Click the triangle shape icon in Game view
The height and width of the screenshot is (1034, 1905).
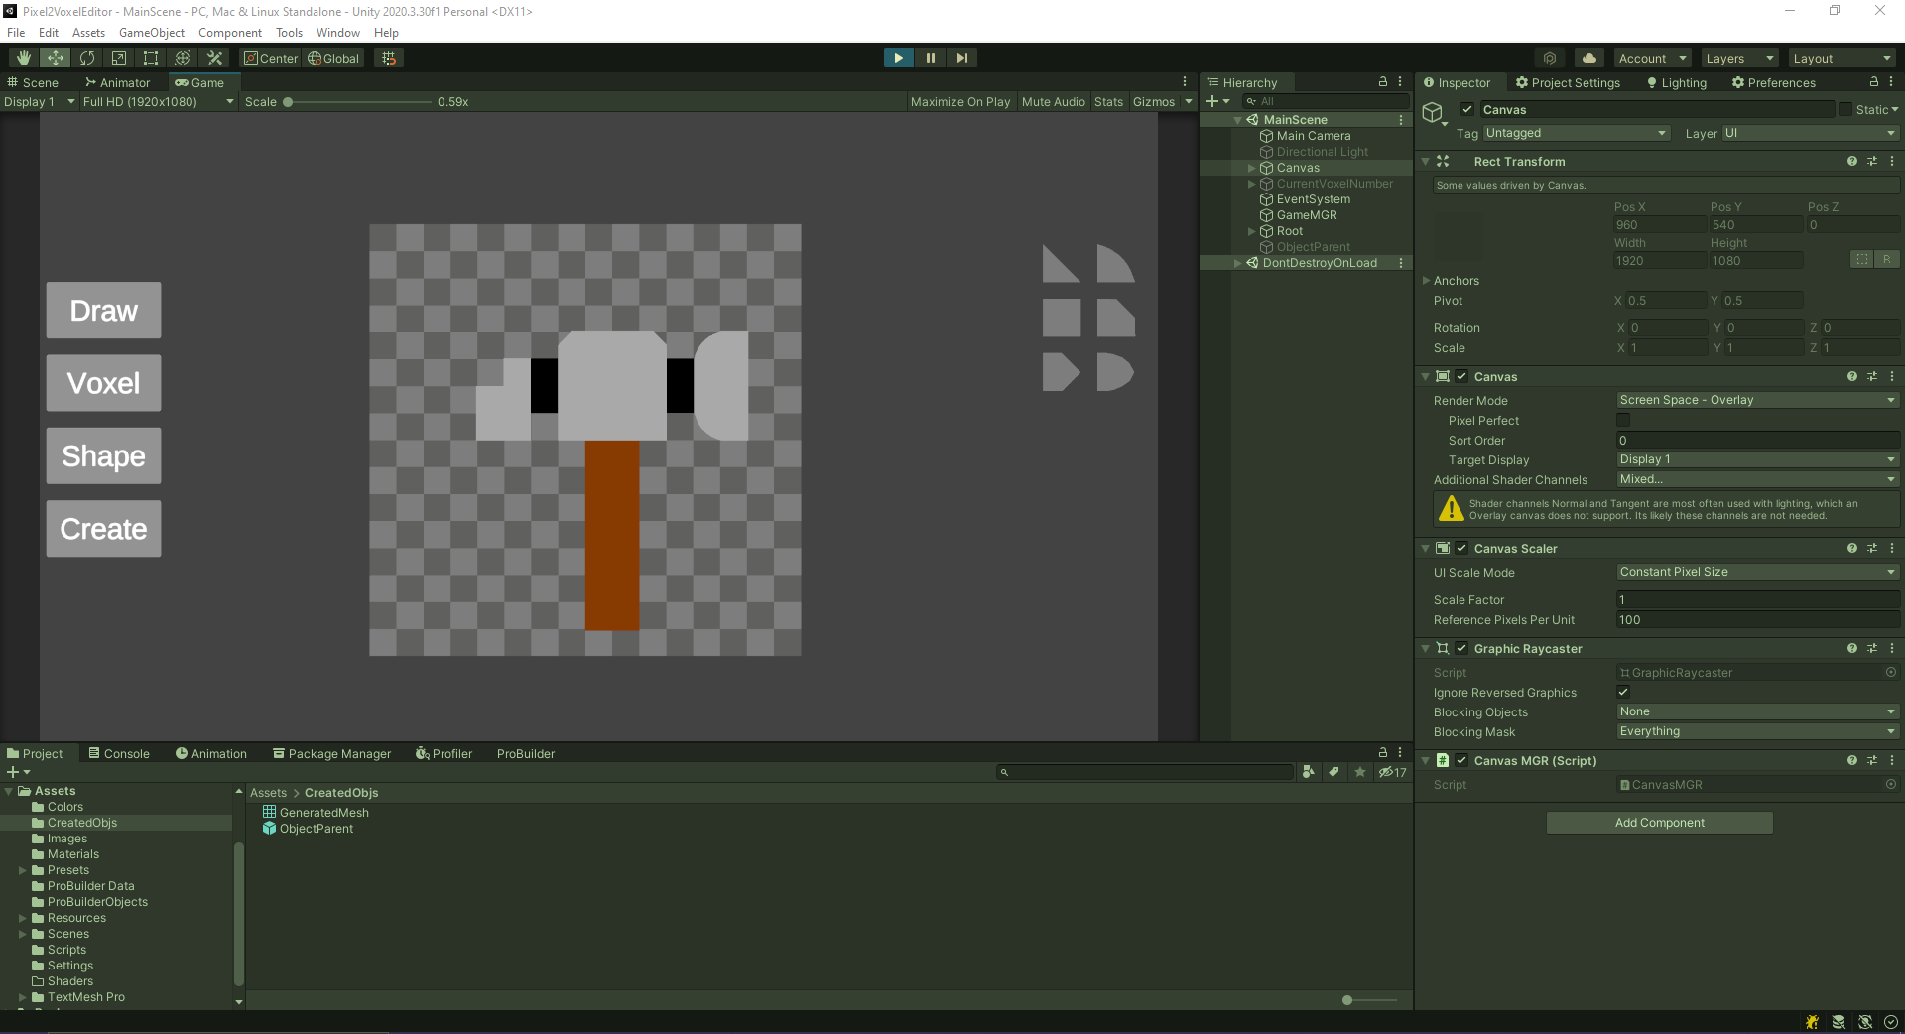click(x=1061, y=264)
